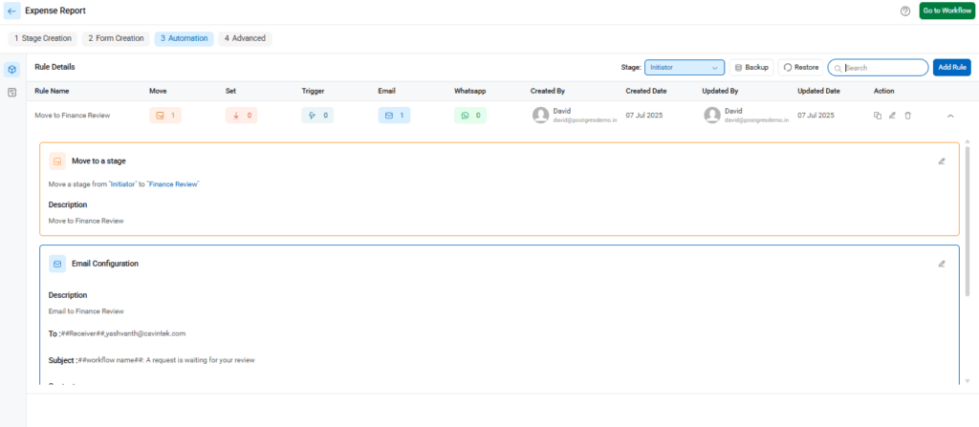Switch to Form Creation step tab
The width and height of the screenshot is (979, 427).
tap(116, 39)
